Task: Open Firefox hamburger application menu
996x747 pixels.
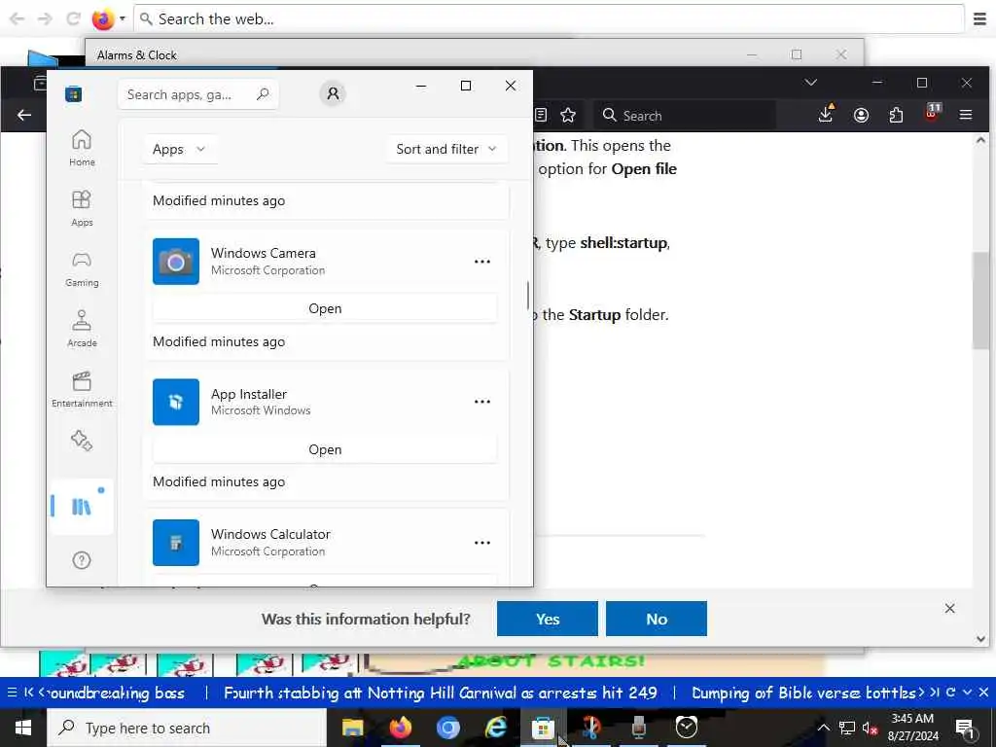Action: click(x=966, y=115)
